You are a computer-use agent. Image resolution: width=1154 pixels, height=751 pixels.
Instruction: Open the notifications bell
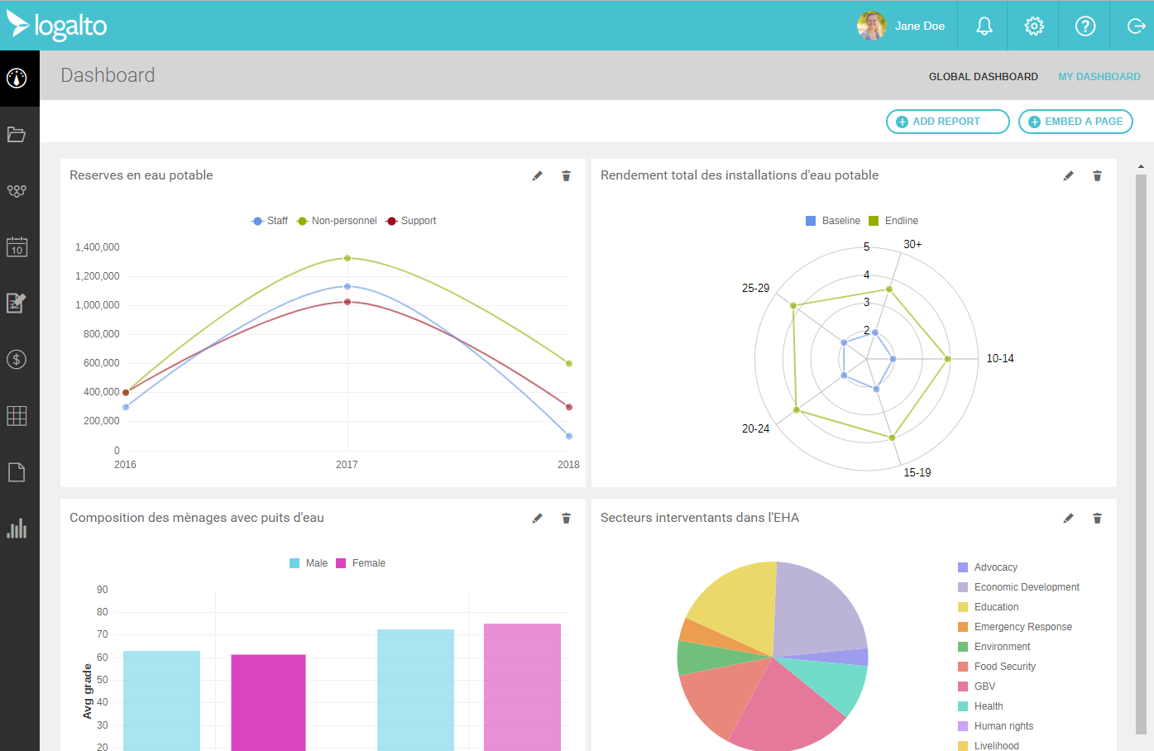(x=983, y=26)
